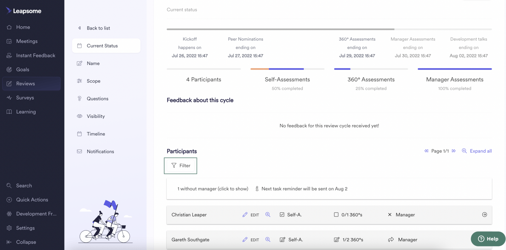Click the next page double-arrow
This screenshot has width=506, height=250.
(x=454, y=151)
